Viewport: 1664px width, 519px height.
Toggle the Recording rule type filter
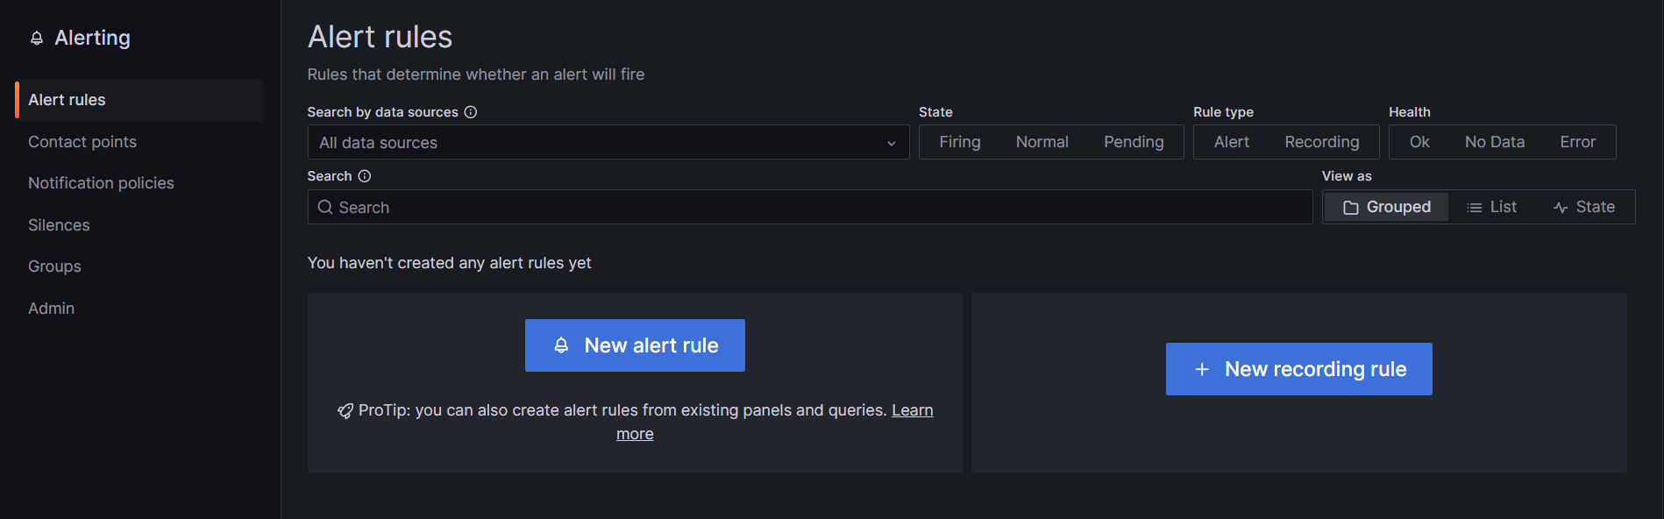coord(1321,141)
